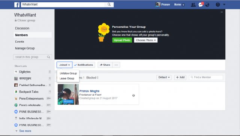Open the Prahlad Sethumadha shortcut
This screenshot has height=136, width=240.
[x=33, y=85]
